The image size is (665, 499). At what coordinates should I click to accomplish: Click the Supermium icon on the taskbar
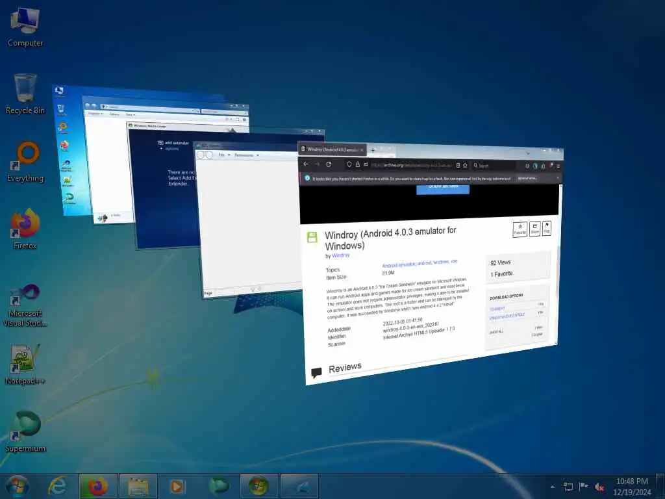(218, 486)
